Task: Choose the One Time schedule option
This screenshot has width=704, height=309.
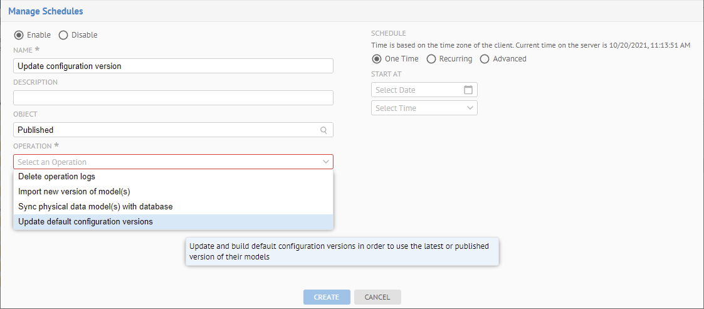Action: click(377, 59)
